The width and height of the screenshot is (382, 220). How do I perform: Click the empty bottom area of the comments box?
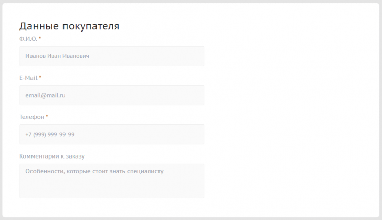click(112, 190)
